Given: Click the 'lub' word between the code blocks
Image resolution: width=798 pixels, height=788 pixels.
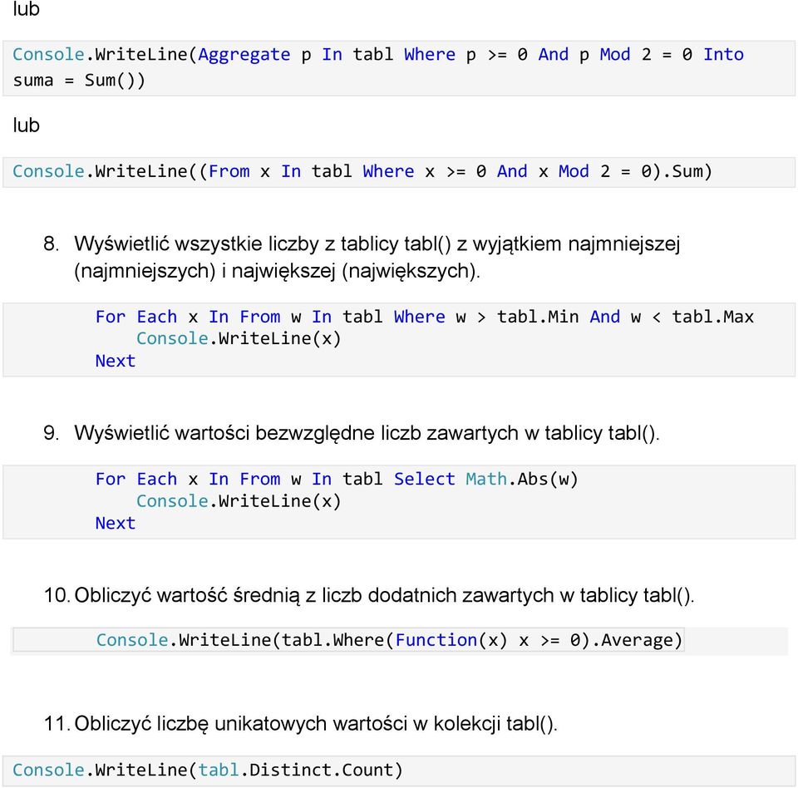Looking at the screenshot, I should (26, 126).
